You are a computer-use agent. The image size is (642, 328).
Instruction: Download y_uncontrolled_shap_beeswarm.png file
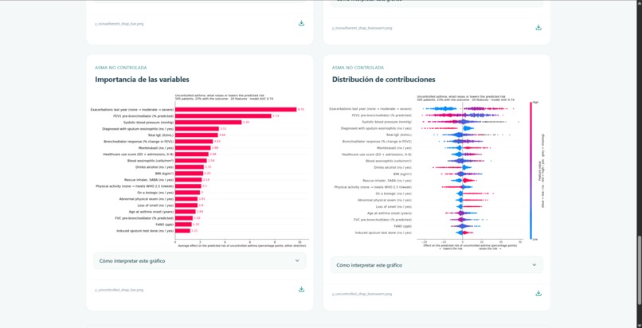click(x=538, y=293)
